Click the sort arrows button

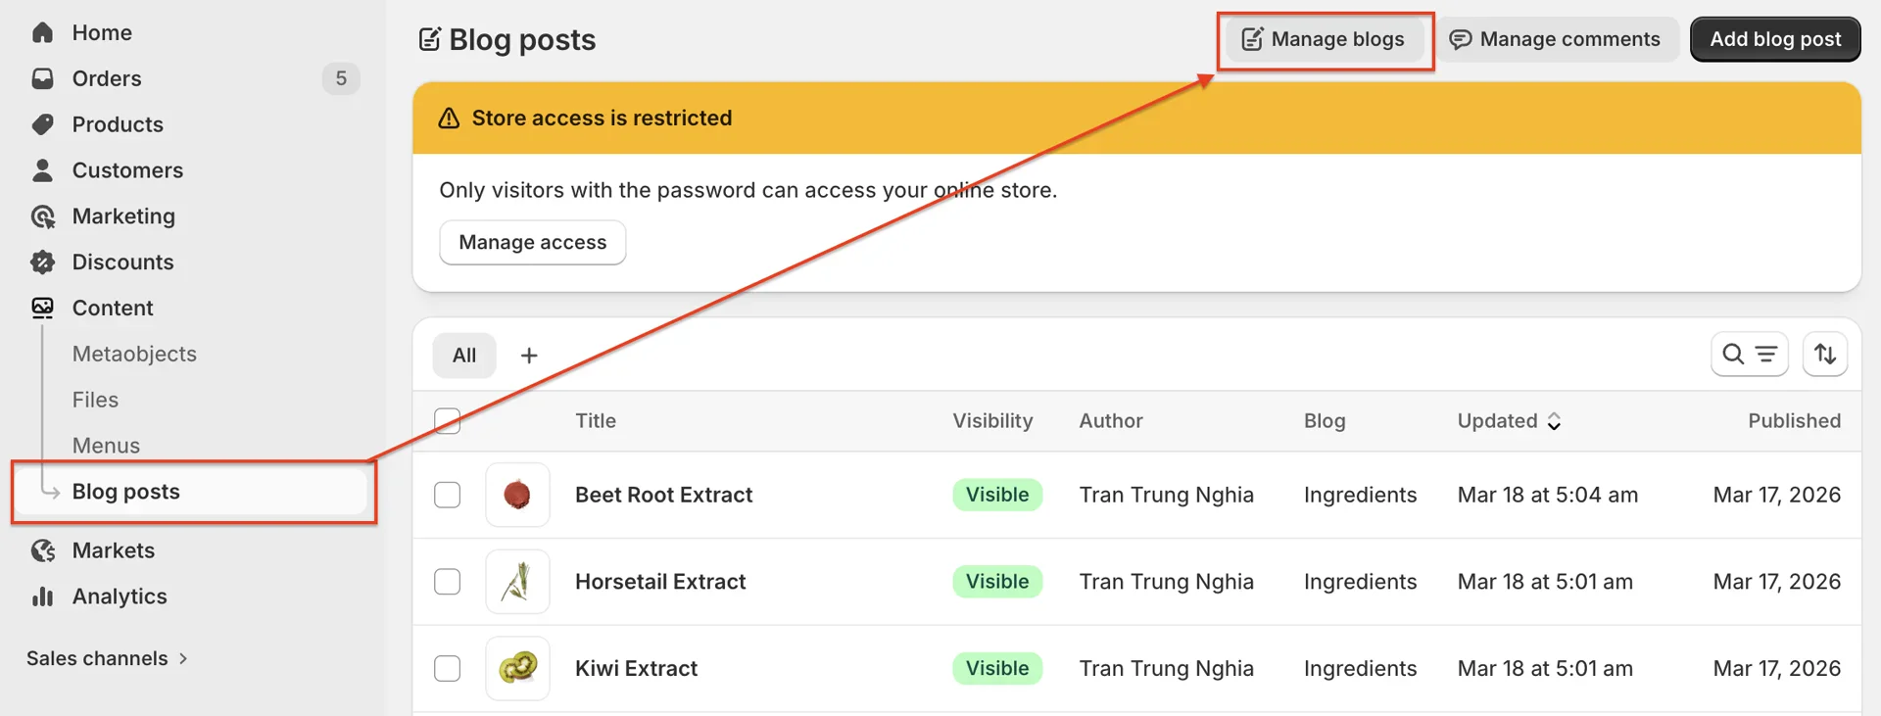(1824, 355)
